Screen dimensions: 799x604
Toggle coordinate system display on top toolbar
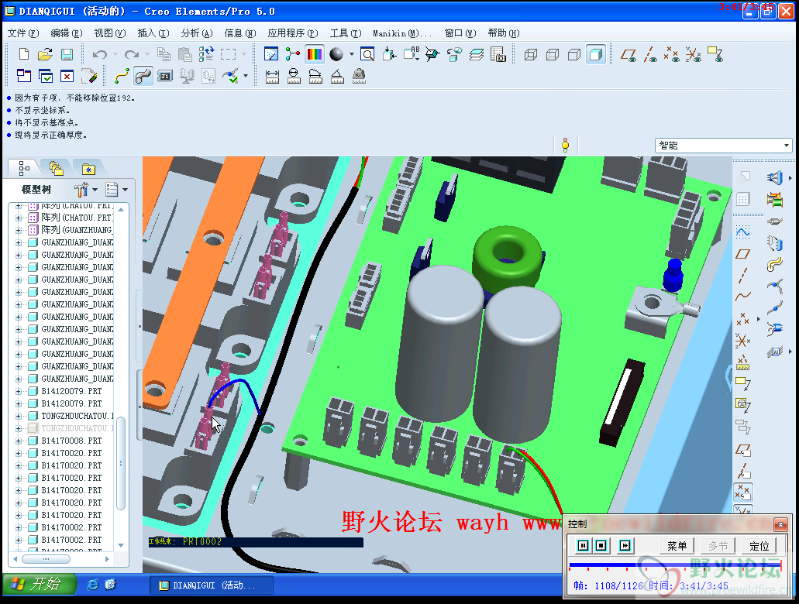pos(694,54)
